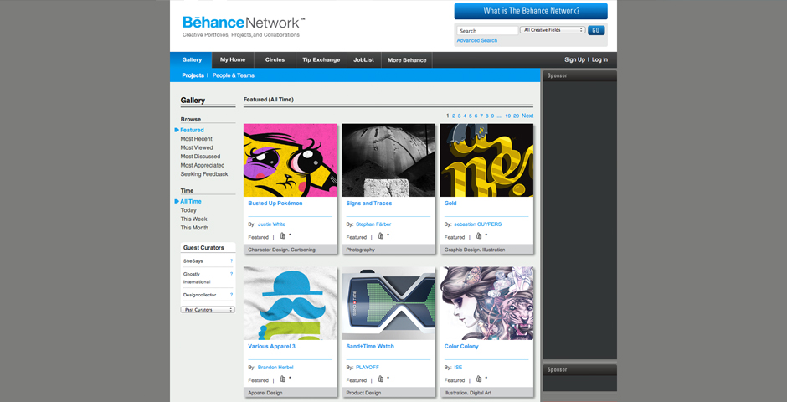
Task: View sebastien CUYPERS's profile
Action: (x=478, y=224)
